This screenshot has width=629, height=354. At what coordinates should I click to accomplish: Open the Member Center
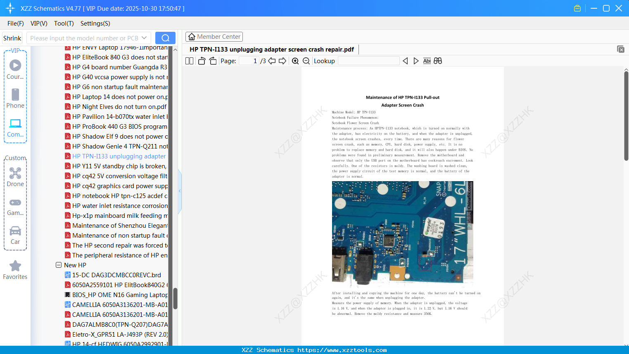click(214, 37)
